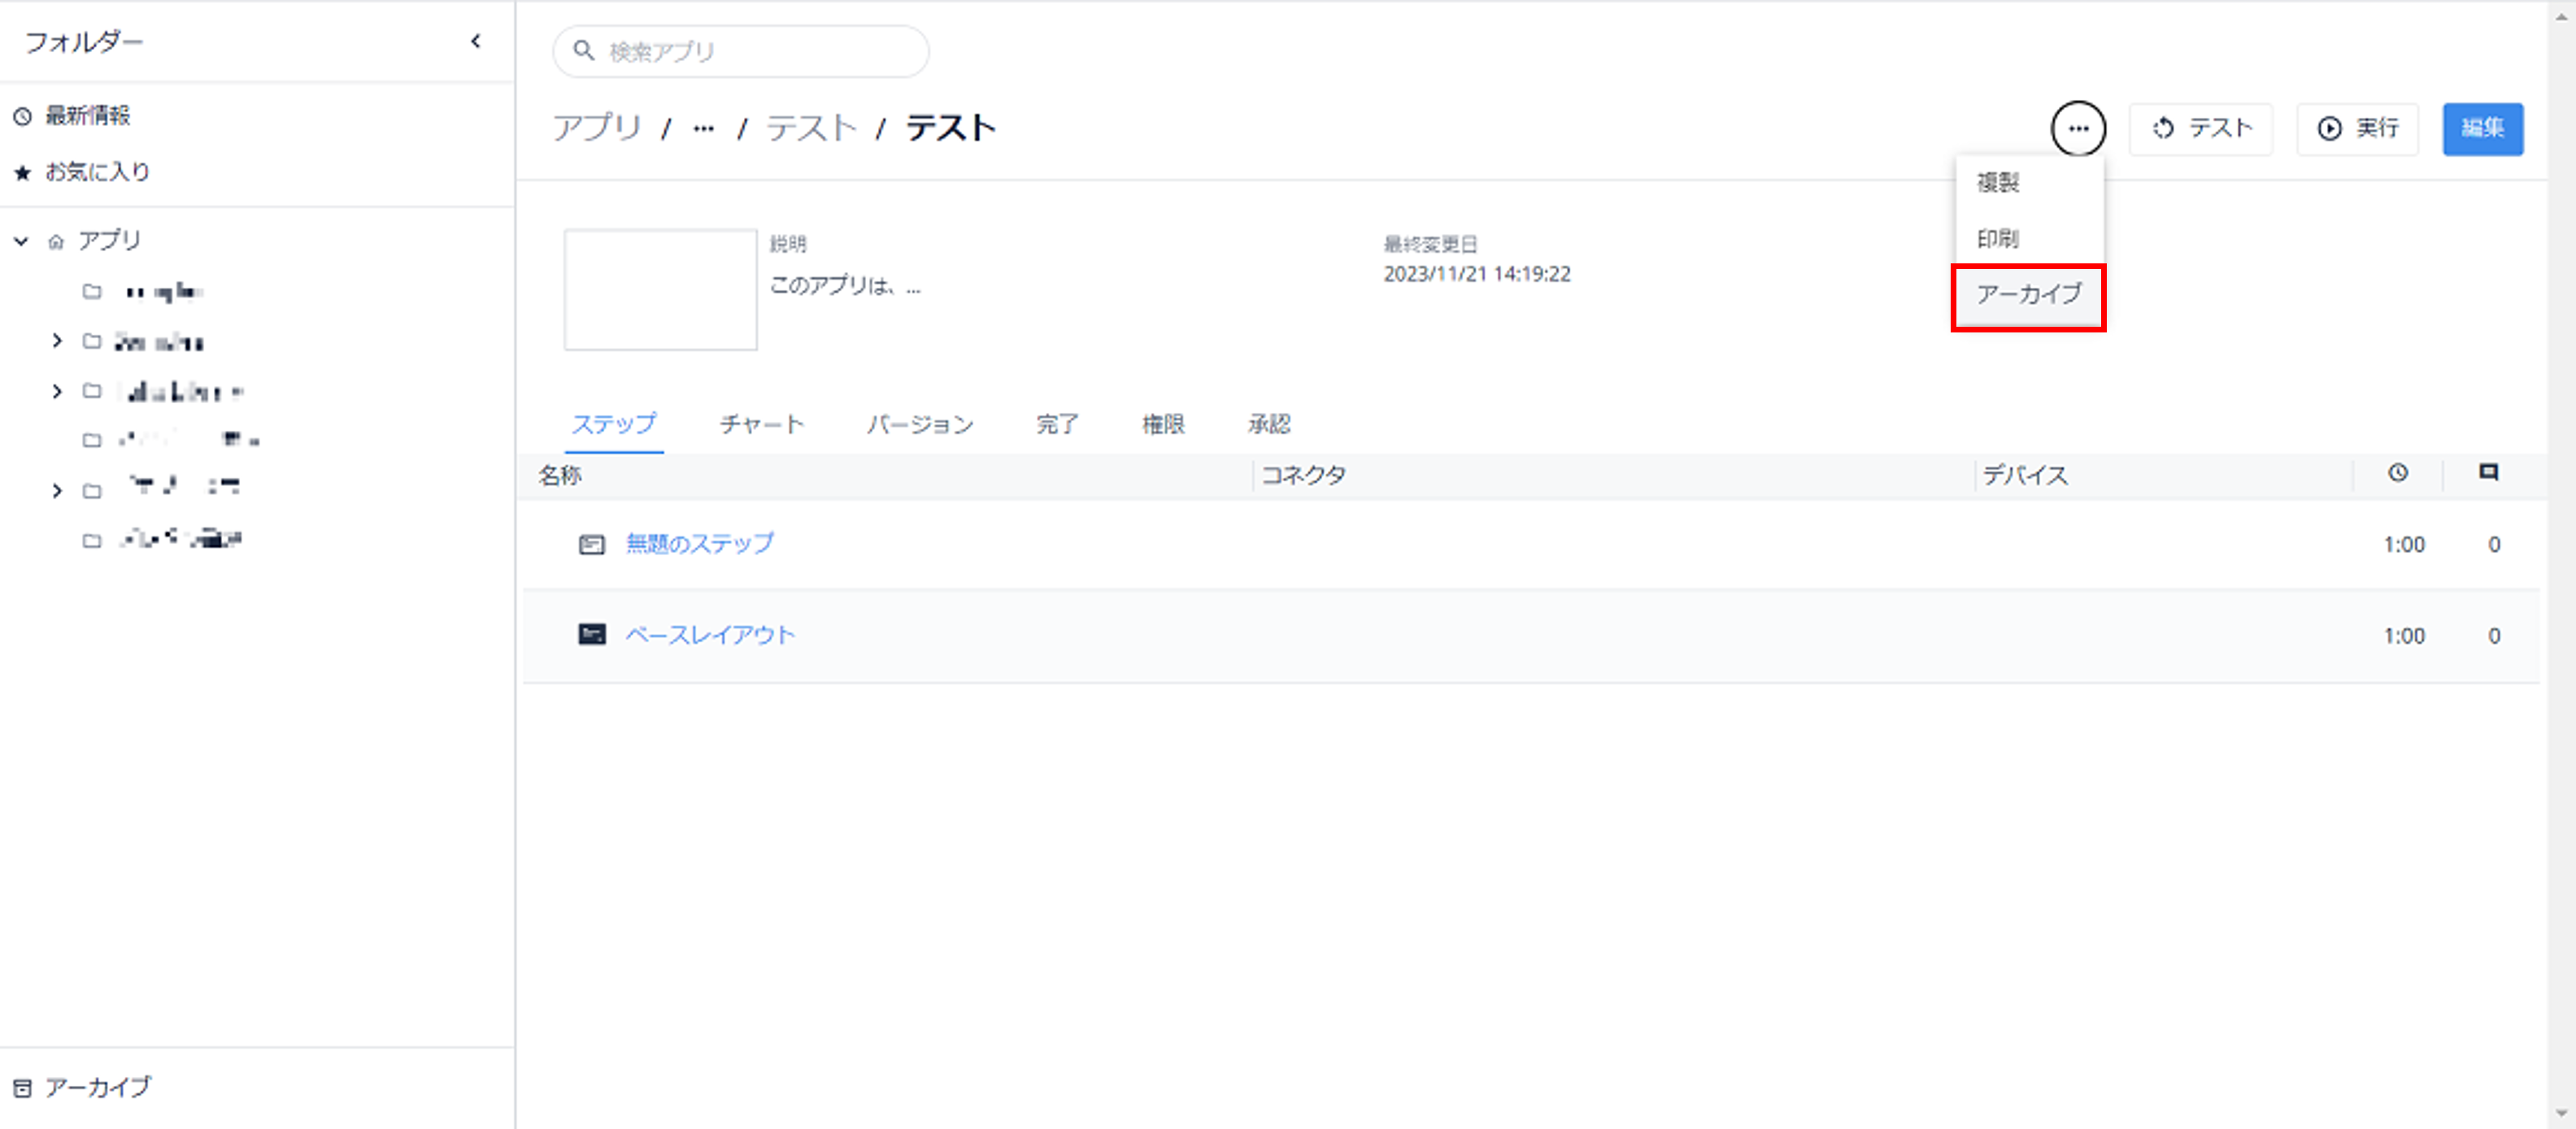2576x1129 pixels.
Task: Click the blue 編集 button
Action: 2482,129
